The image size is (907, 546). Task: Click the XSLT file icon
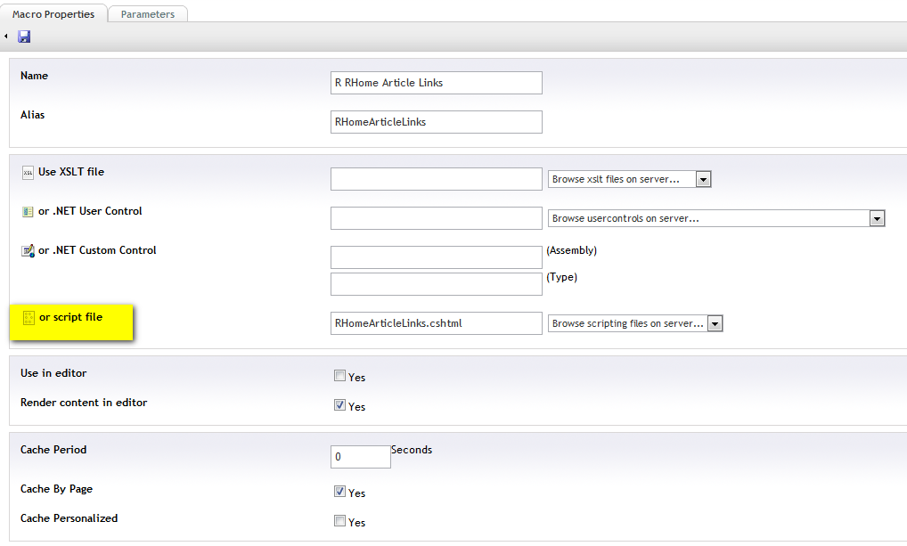(28, 173)
